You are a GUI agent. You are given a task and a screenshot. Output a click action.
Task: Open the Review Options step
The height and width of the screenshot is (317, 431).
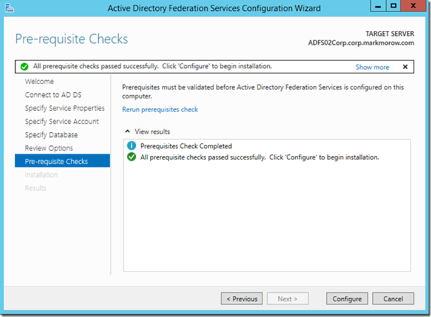tap(48, 148)
